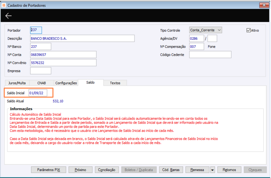This screenshot has width=271, height=178.
Task: Click the Parâmetros PIX button
Action: pyautogui.click(x=48, y=170)
